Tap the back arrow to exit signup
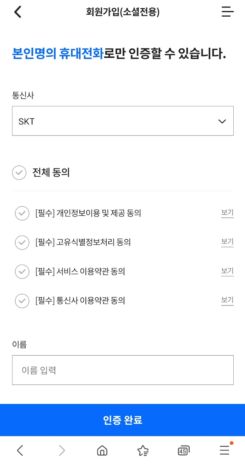Viewport: 245px width, 466px height. (17, 12)
